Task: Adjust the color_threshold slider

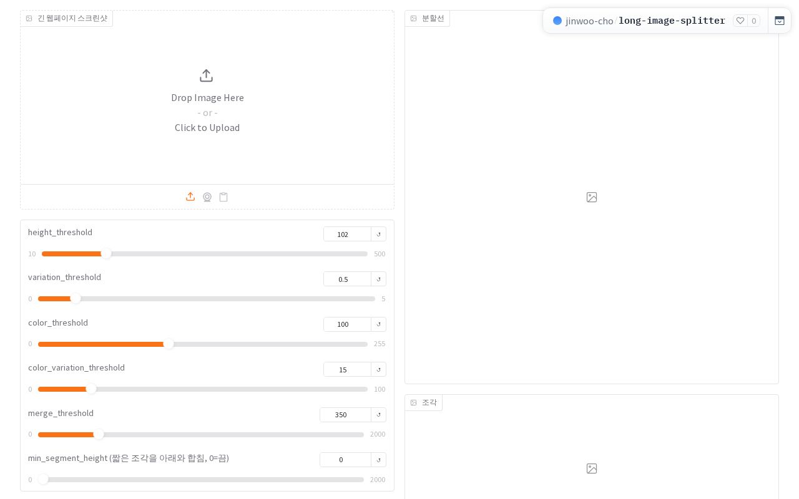Action: pos(203,344)
